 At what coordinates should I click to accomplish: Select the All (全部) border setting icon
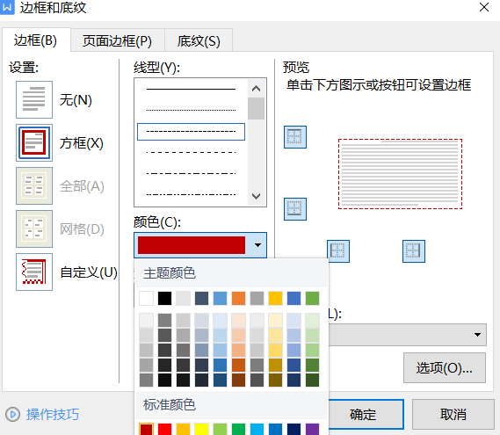point(34,185)
